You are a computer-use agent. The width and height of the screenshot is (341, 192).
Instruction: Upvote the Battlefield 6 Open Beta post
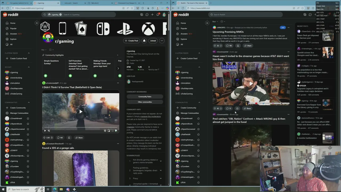pos(44,138)
